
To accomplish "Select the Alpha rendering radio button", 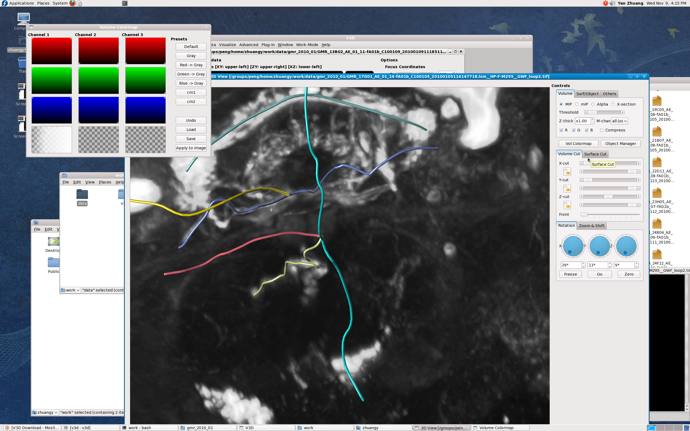I will [x=593, y=104].
